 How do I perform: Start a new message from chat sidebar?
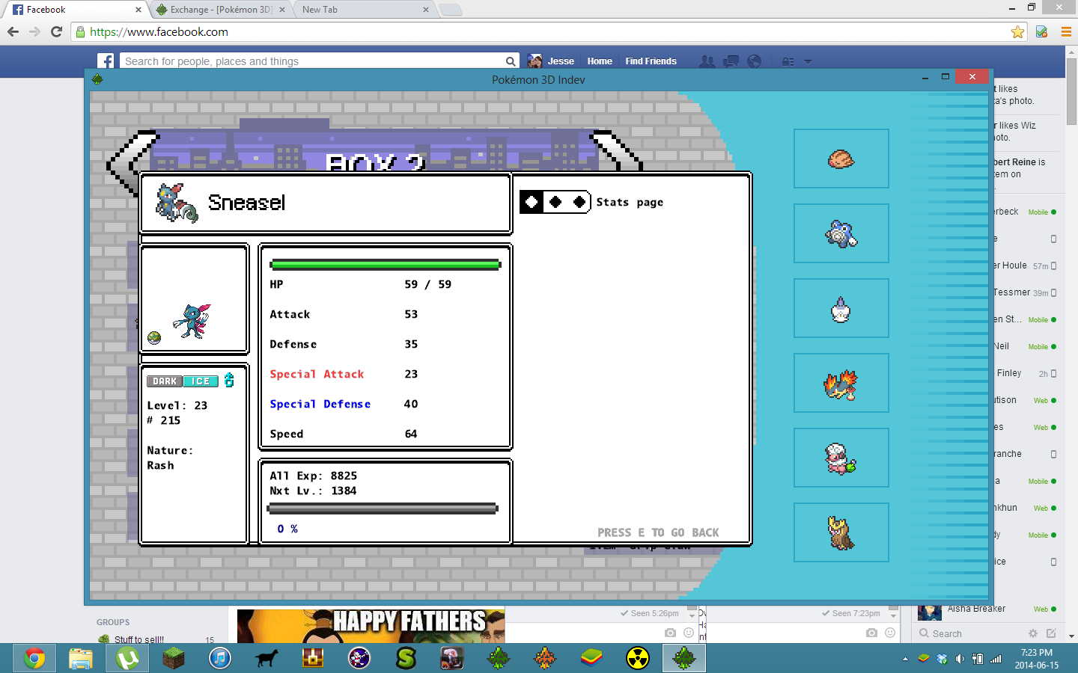[1051, 633]
